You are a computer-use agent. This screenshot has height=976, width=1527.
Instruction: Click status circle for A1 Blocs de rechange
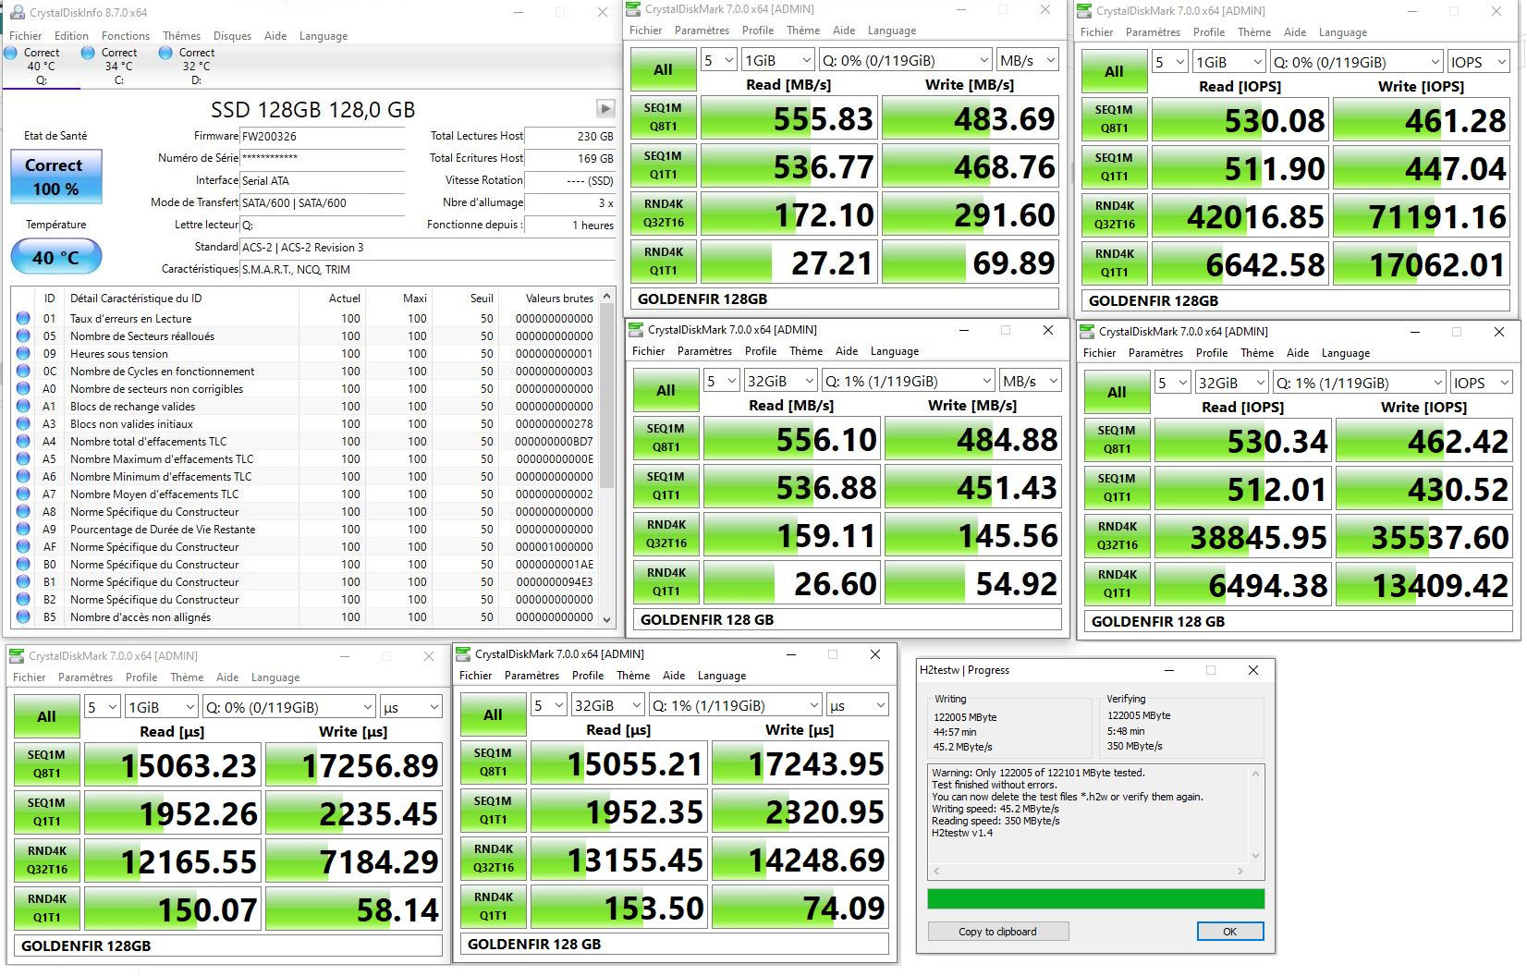click(x=23, y=406)
